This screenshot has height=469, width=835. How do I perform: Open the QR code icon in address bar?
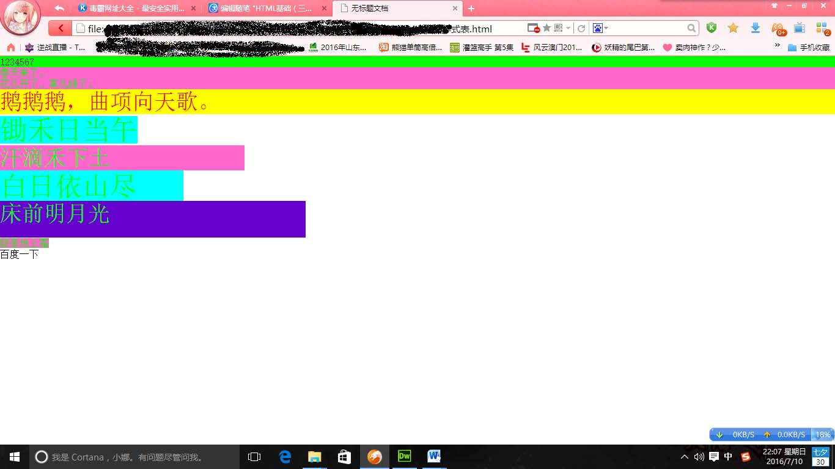coord(558,28)
